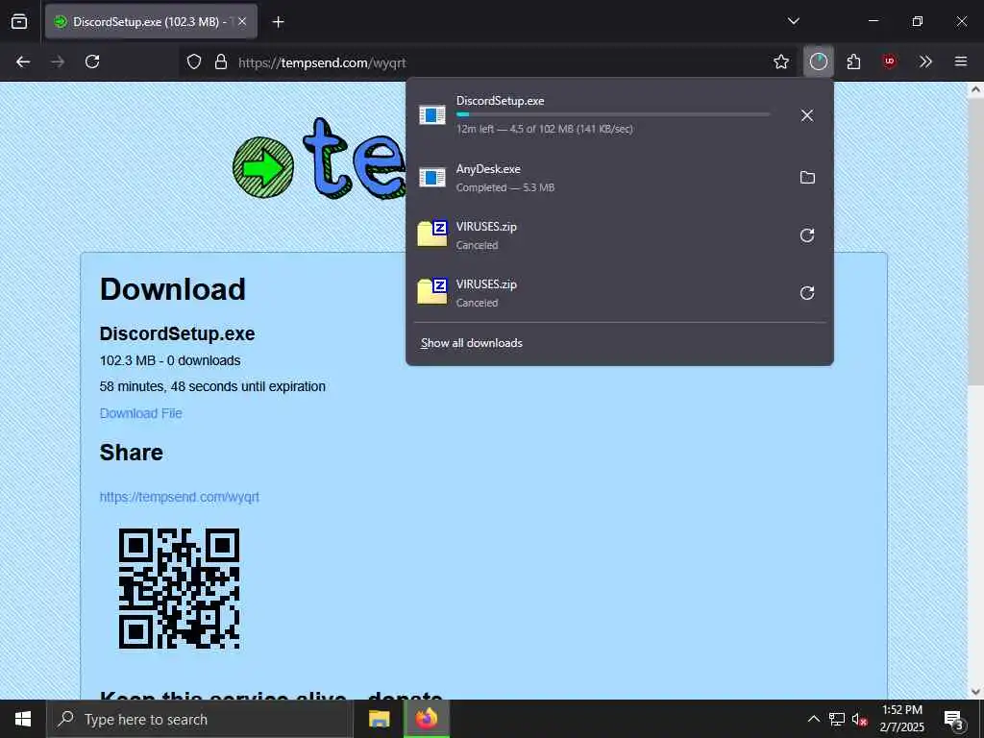Open the list all tabs chevron
Image resolution: width=984 pixels, height=738 pixels.
pyautogui.click(x=793, y=21)
